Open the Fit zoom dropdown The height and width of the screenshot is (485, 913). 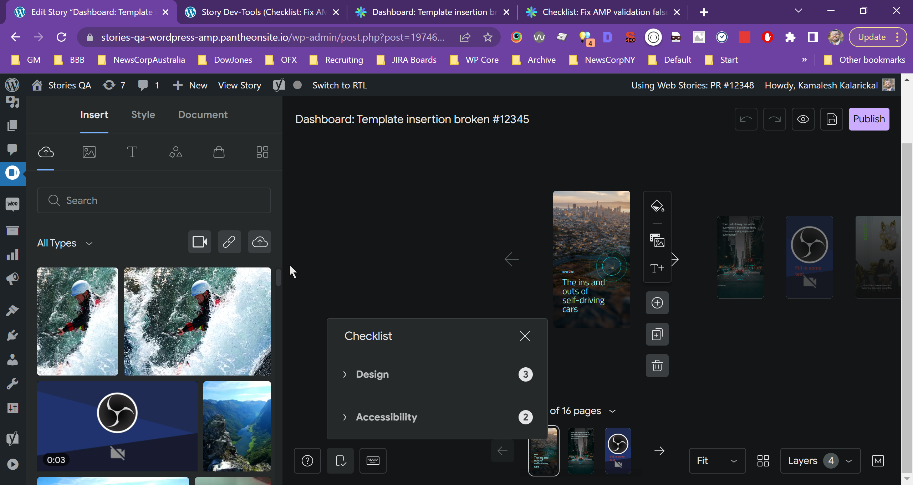[717, 461]
